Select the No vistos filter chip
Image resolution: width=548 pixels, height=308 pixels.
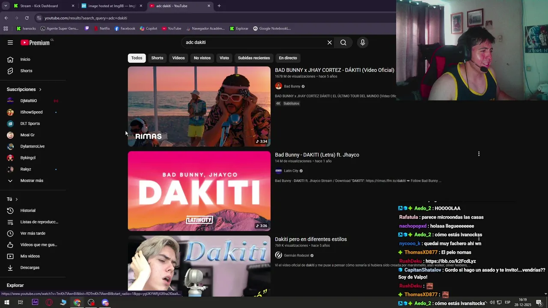coord(202,58)
